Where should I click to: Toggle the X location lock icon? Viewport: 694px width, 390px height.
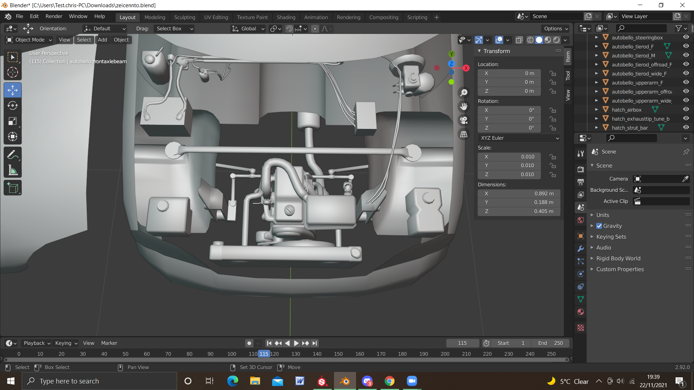point(553,73)
